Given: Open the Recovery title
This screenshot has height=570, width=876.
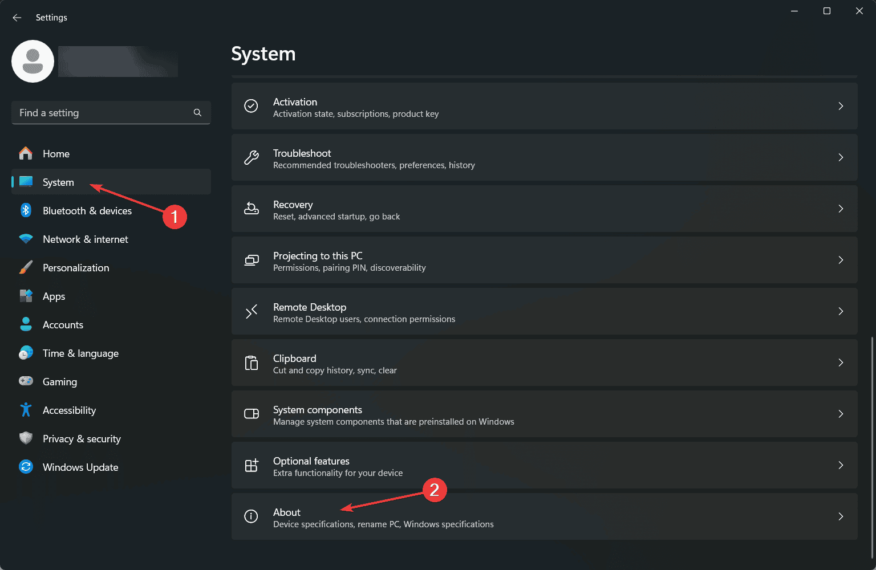Looking at the screenshot, I should click(293, 205).
